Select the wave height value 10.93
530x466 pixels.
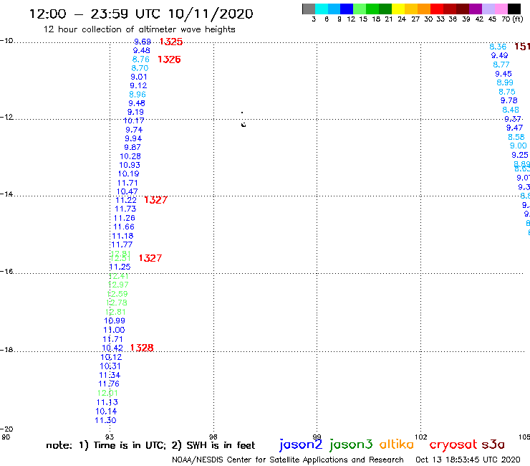click(x=130, y=165)
